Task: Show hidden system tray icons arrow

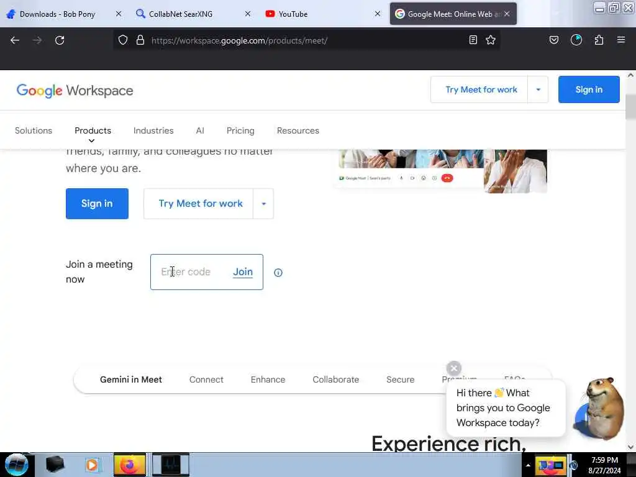Action: click(x=528, y=465)
